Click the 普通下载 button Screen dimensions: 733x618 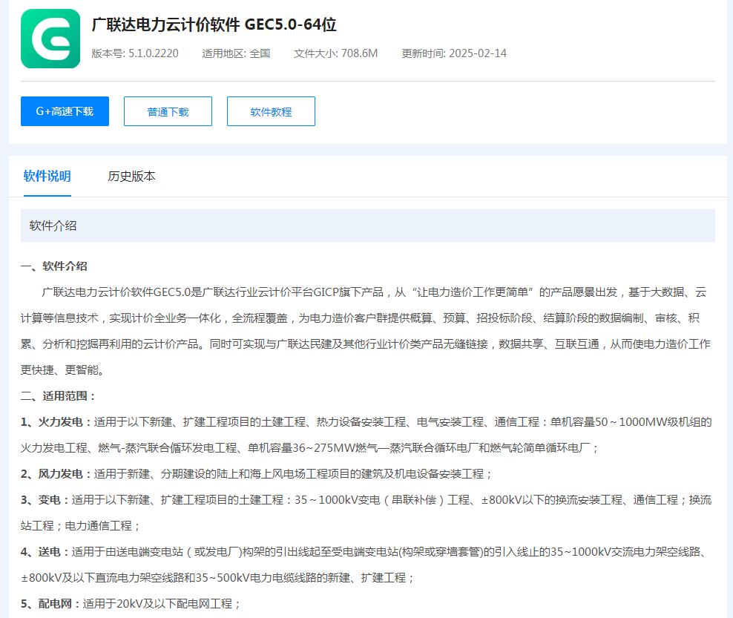[x=168, y=111]
